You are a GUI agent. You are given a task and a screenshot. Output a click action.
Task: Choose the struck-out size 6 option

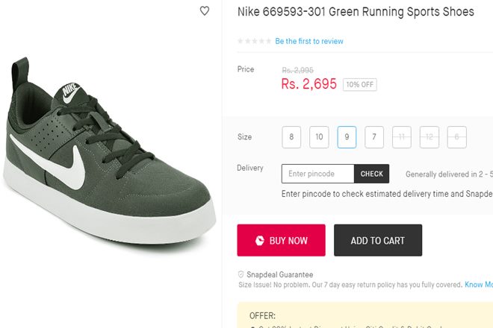click(x=457, y=137)
